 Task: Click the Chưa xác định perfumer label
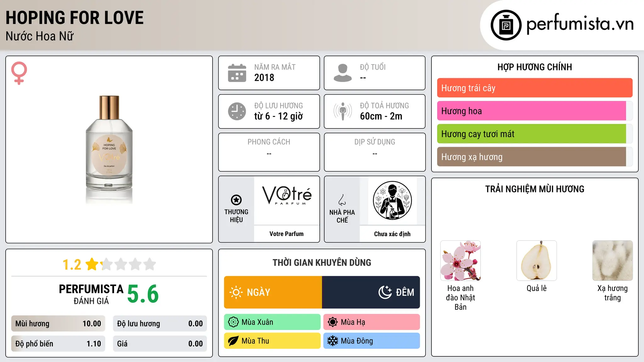[x=392, y=234]
